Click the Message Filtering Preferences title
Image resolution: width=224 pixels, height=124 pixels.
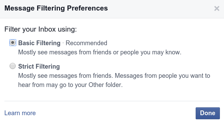click(x=56, y=8)
